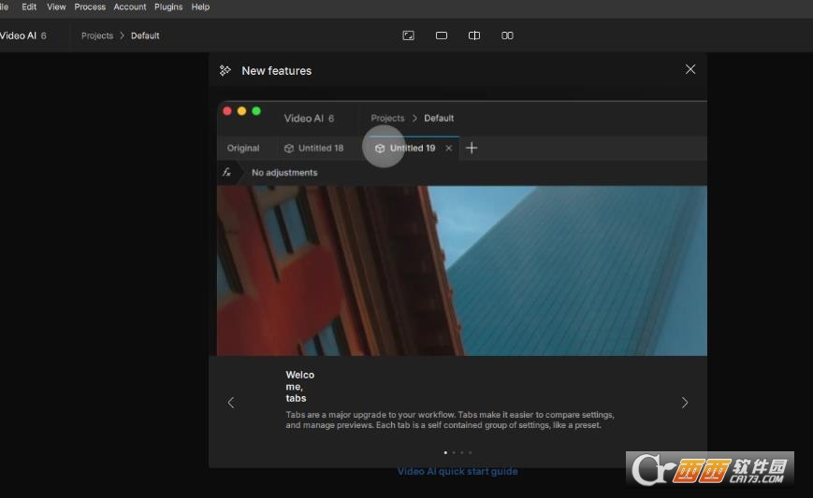Switch to side-by-side view layout icon
The width and height of the screenshot is (813, 498).
click(507, 36)
